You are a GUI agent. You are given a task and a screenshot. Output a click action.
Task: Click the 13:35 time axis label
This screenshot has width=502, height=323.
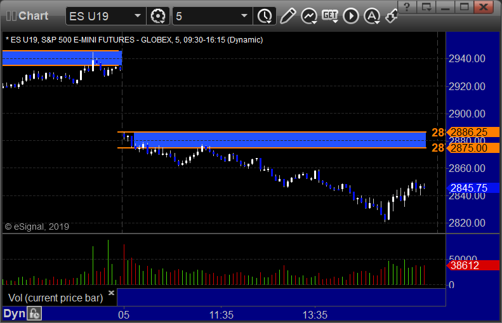(315, 315)
